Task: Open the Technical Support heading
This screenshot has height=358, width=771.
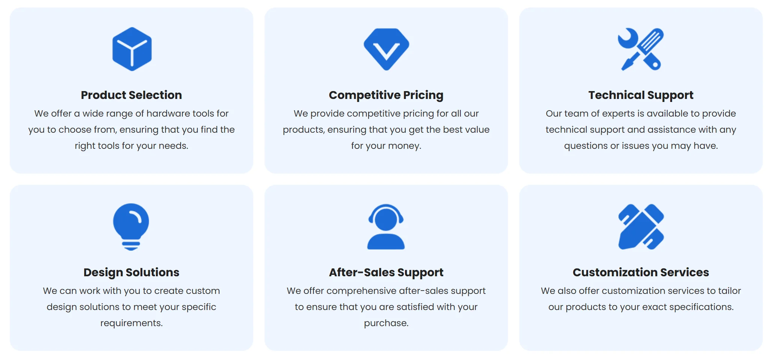Action: tap(641, 95)
